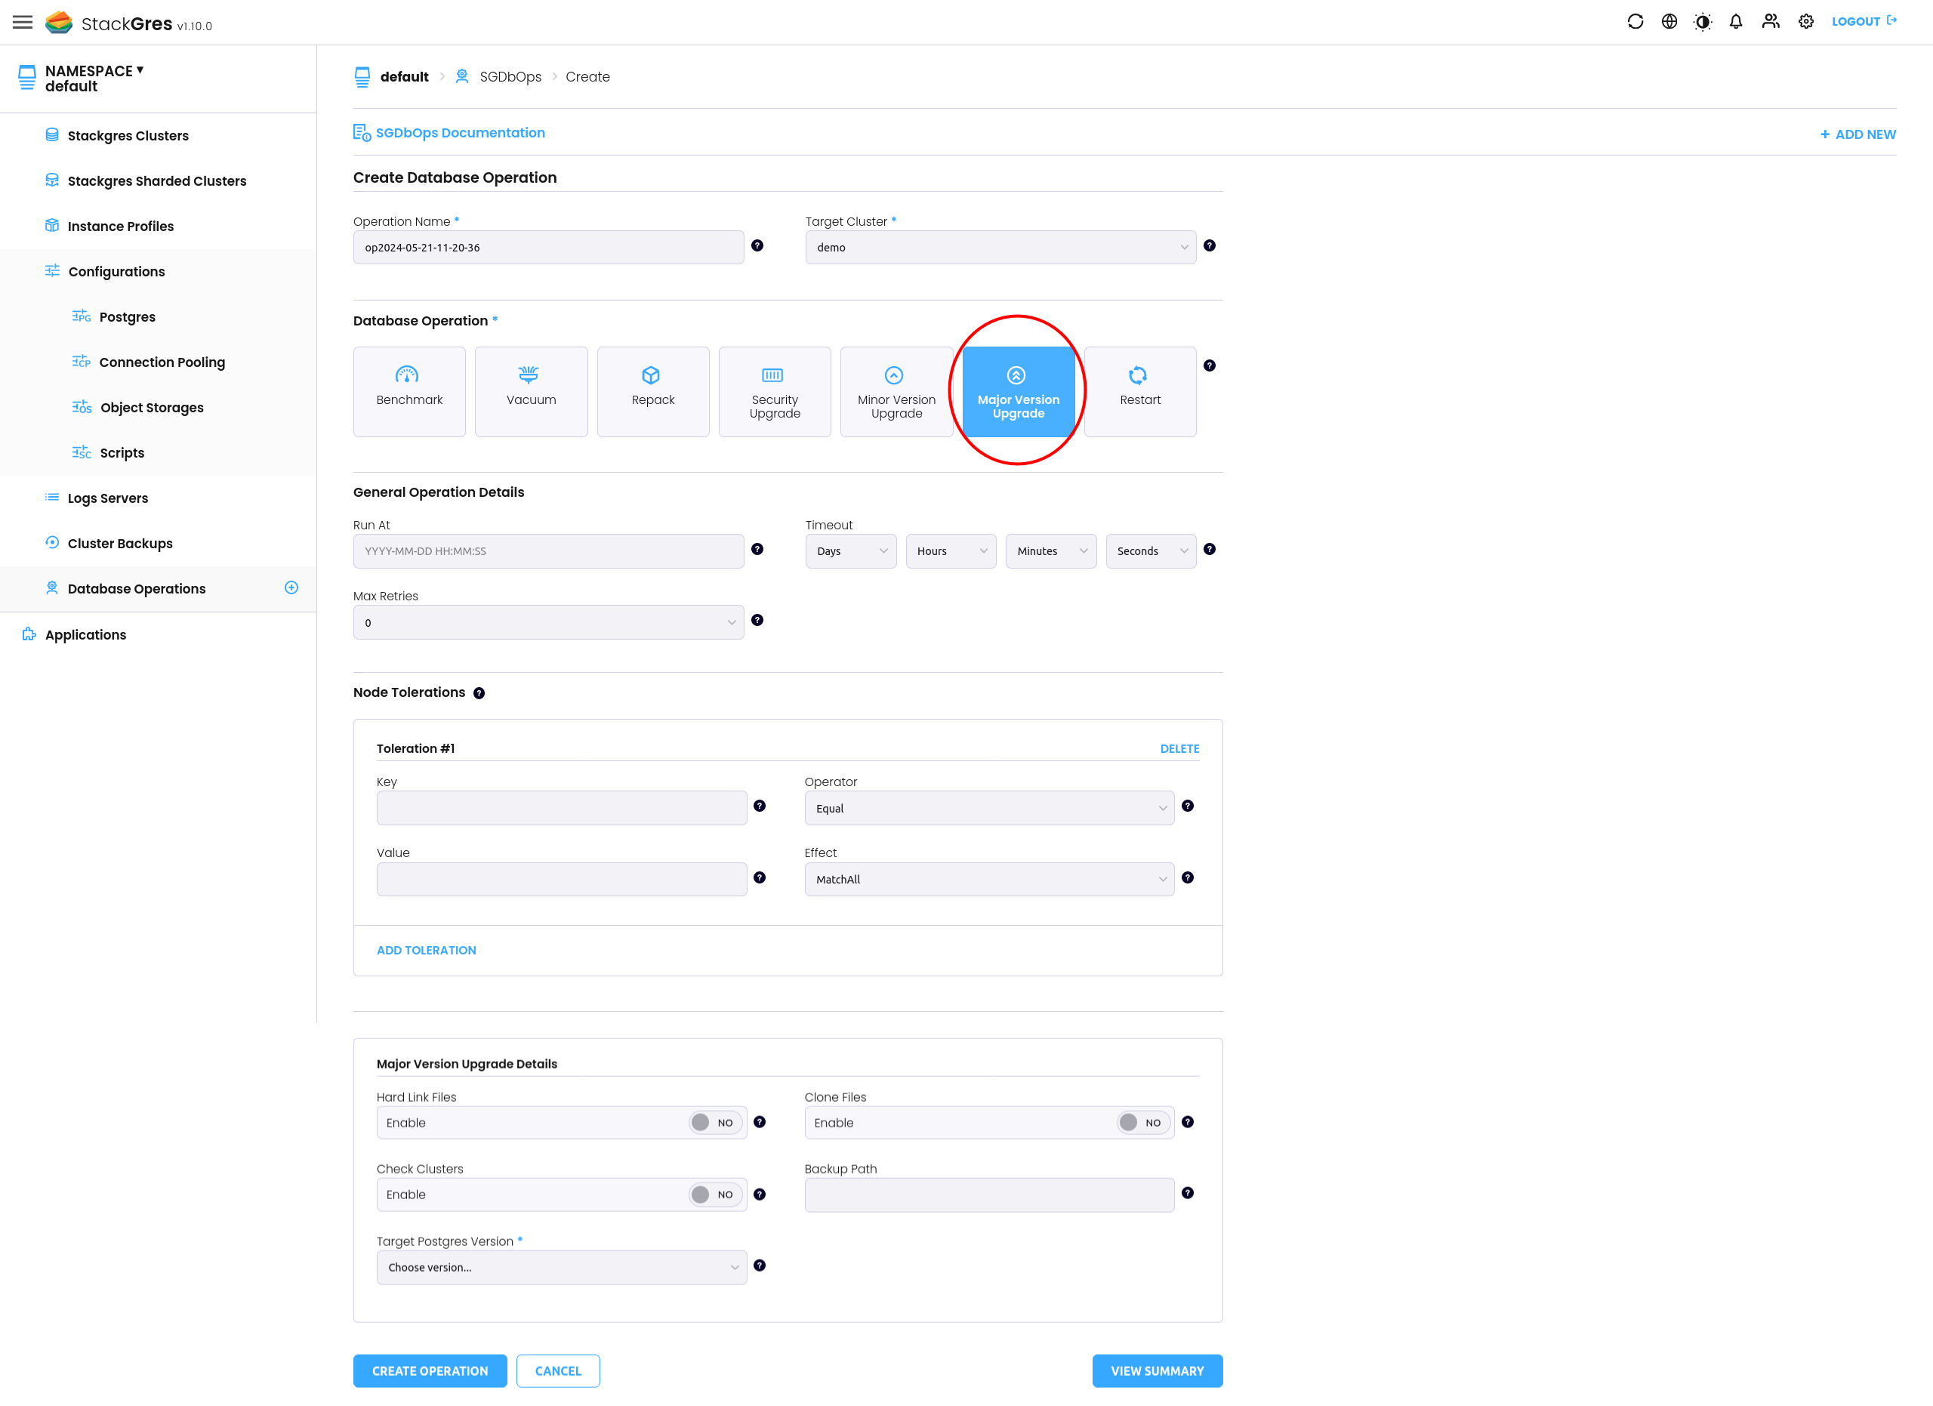Toggle dark mode contrast icon
The width and height of the screenshot is (1933, 1406).
coord(1702,21)
